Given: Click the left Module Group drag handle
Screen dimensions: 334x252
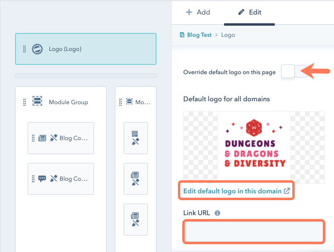Looking at the screenshot, I should coord(25,102).
